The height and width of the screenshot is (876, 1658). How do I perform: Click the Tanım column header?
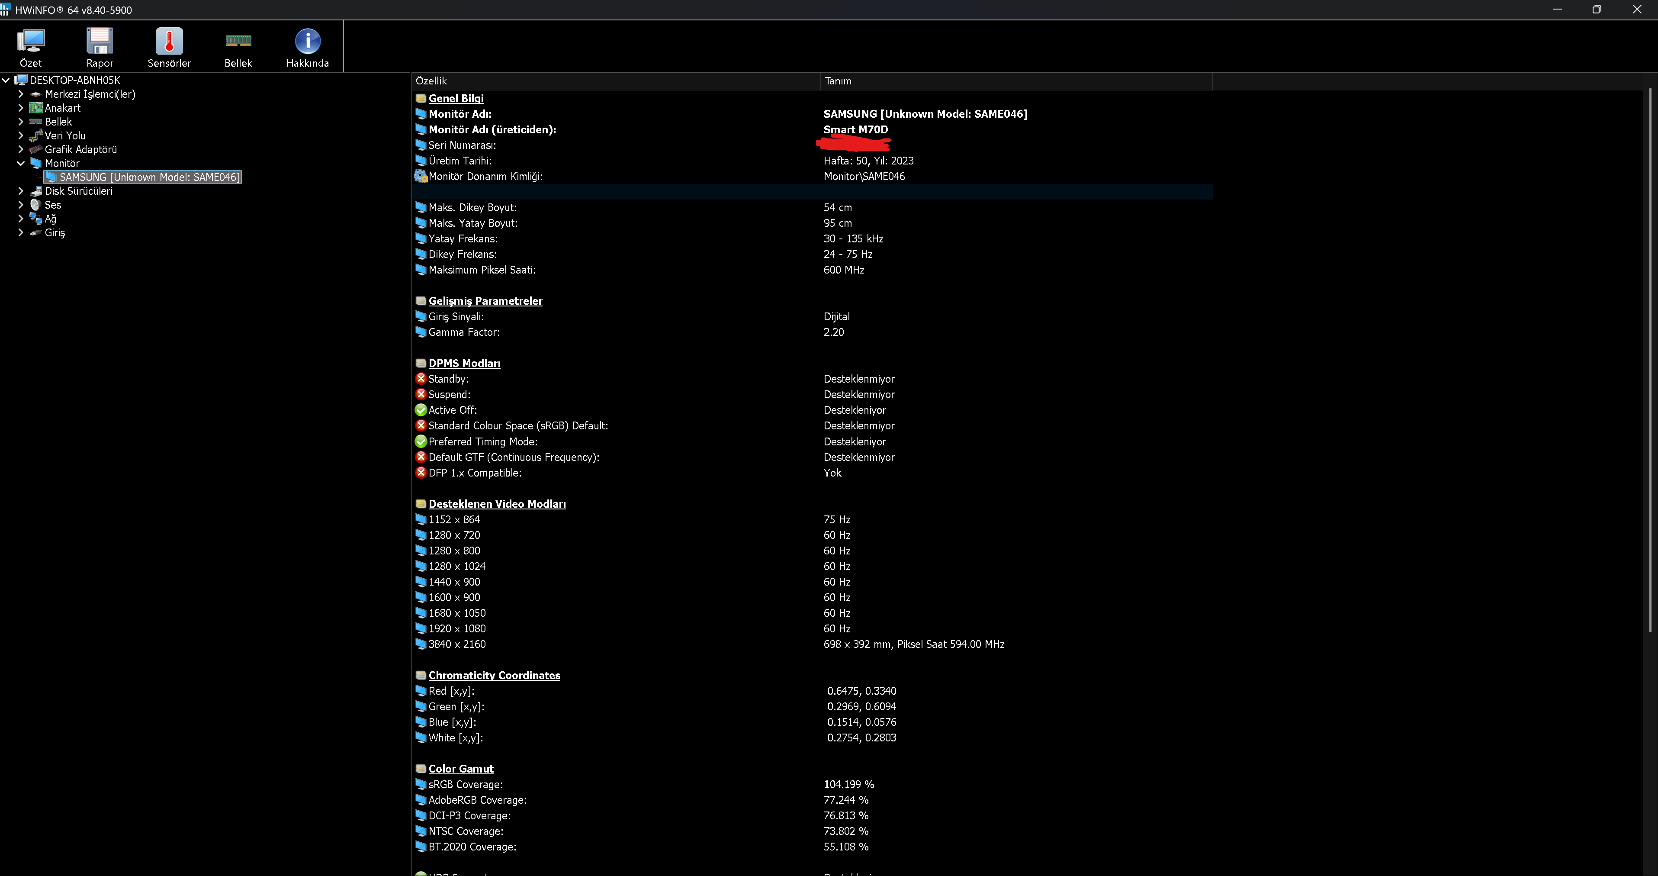pos(1017,81)
